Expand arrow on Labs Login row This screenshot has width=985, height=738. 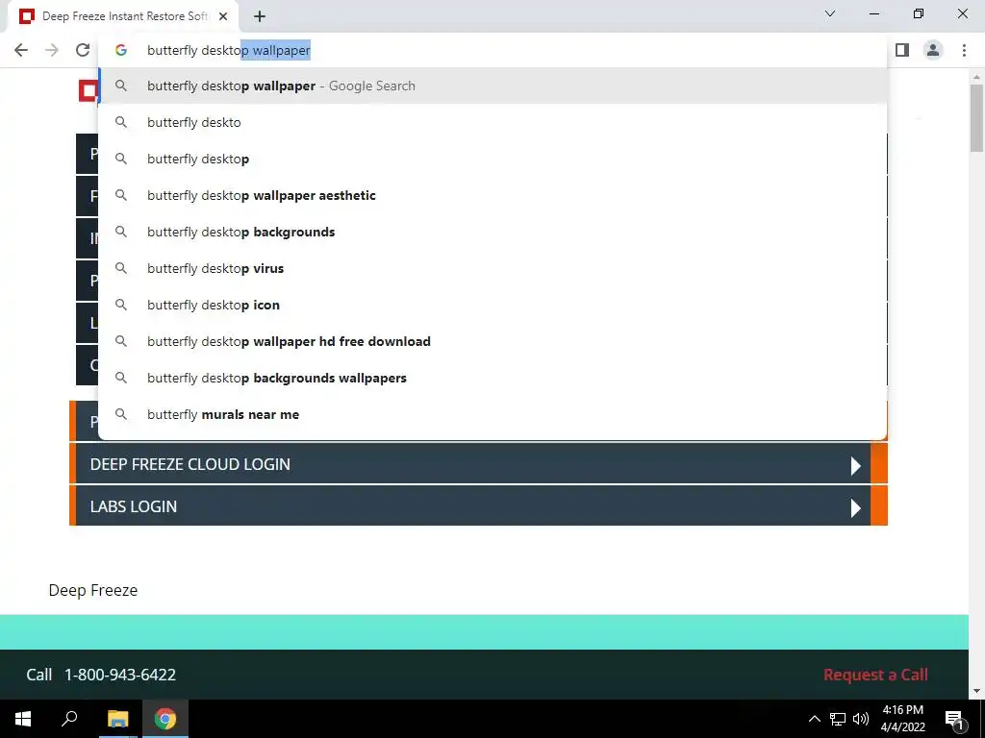coord(855,507)
